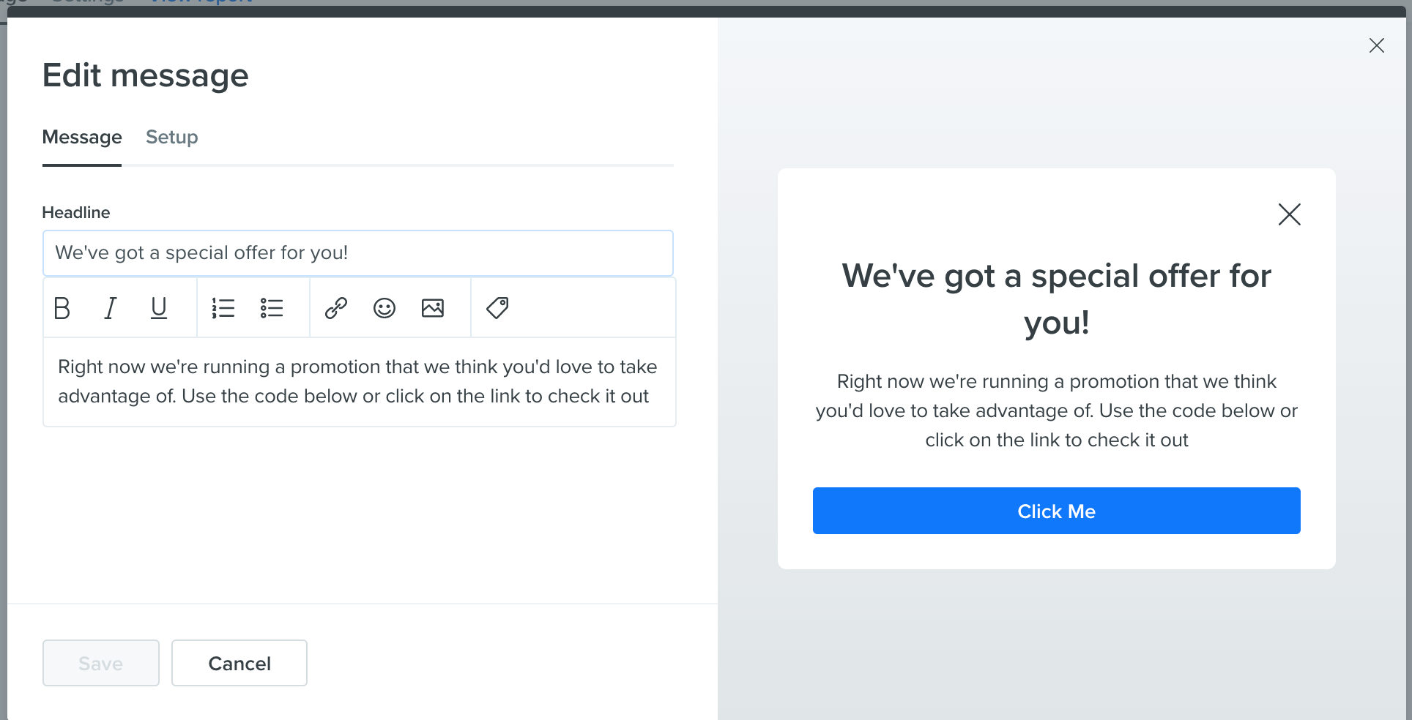This screenshot has width=1412, height=720.
Task: Insert a numbered list
Action: (223, 308)
